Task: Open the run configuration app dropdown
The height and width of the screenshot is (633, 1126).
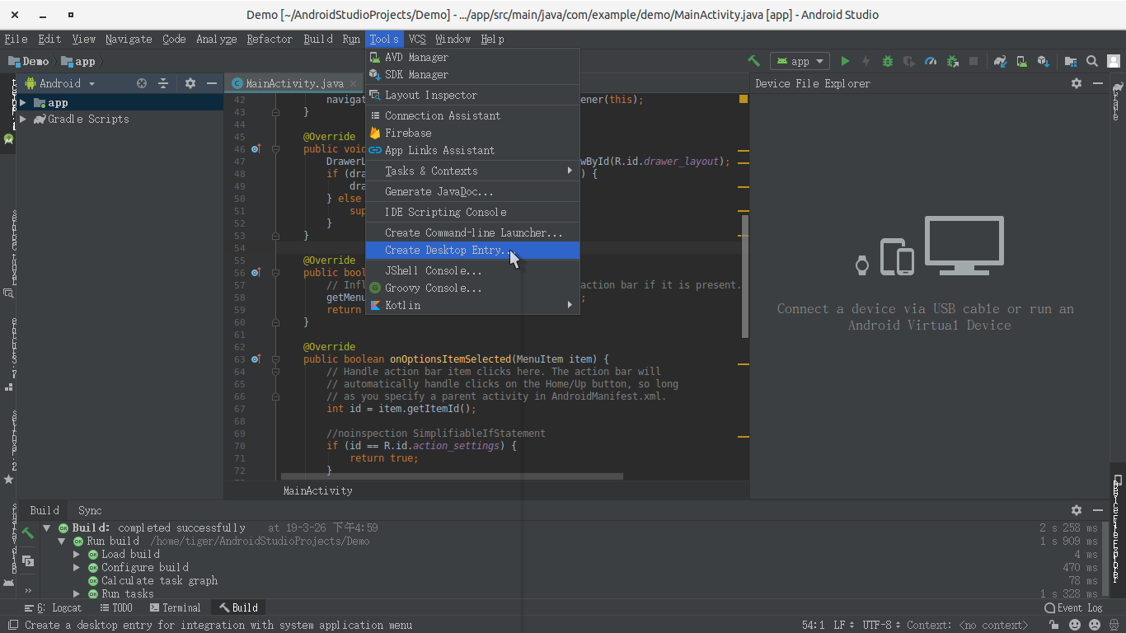Action: (800, 61)
